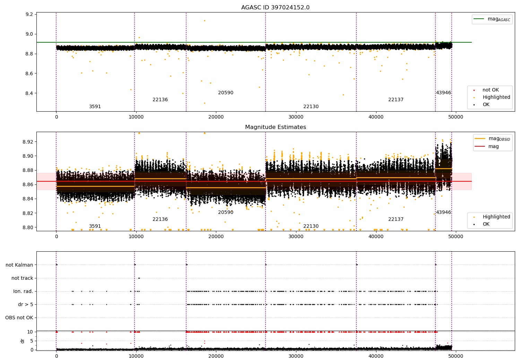
Task: Click obsid label 22137 in the top plot
Action: [396, 100]
